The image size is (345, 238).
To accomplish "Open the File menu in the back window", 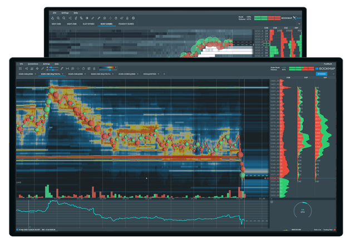I will point(55,13).
